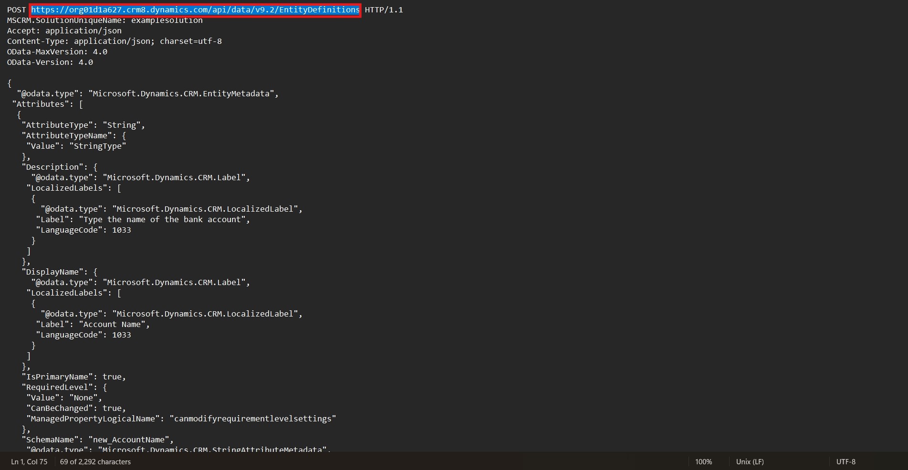
Task: Click the highlighted EntityDefinitions URL
Action: pyautogui.click(x=195, y=10)
